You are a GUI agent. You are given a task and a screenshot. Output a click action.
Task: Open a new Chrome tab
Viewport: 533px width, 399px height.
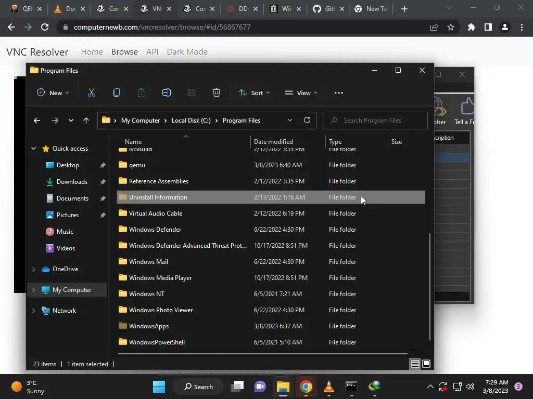click(x=404, y=9)
